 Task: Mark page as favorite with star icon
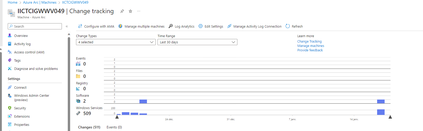click(x=130, y=11)
